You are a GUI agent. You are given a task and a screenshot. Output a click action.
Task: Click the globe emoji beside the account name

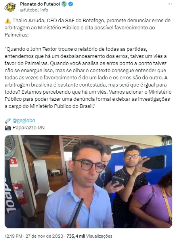coord(64,4)
